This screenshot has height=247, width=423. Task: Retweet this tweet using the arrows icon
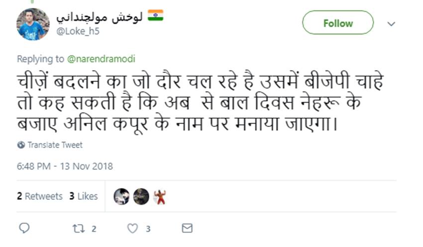[x=78, y=228]
